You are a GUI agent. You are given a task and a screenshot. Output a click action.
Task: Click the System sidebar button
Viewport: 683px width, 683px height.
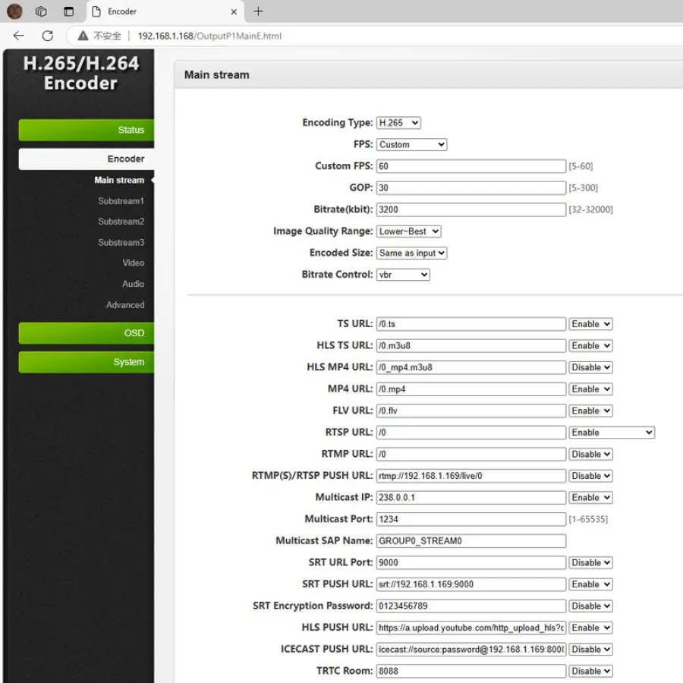[87, 362]
